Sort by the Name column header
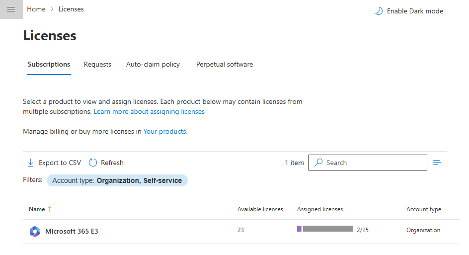The height and width of the screenshot is (255, 469). tap(37, 209)
